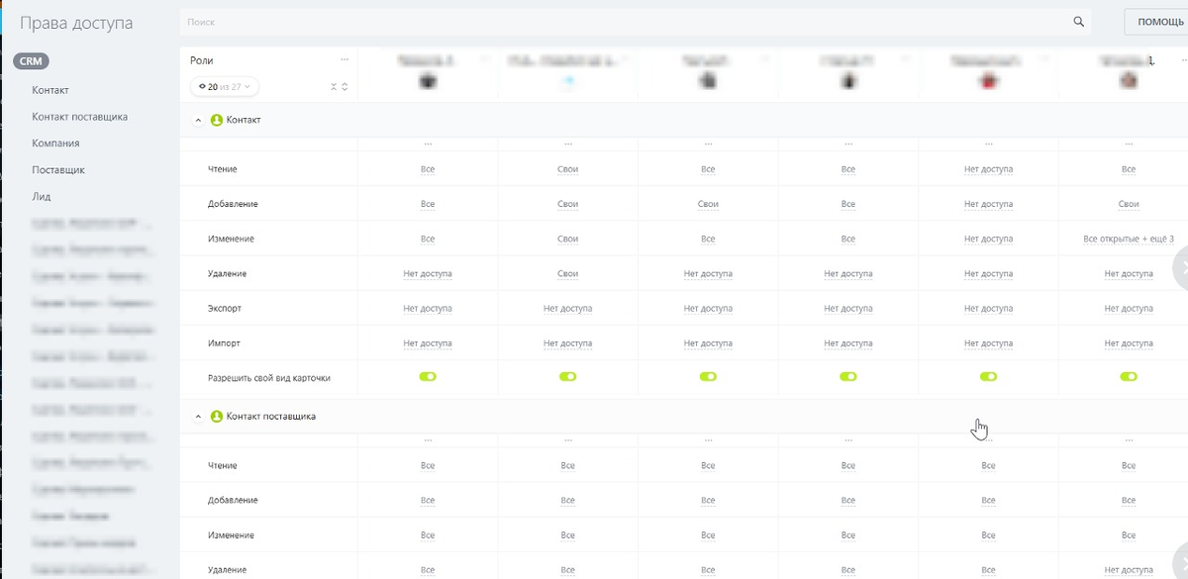Toggle custom card view for fourth role column
Screen dimensions: 1188x579
848,377
